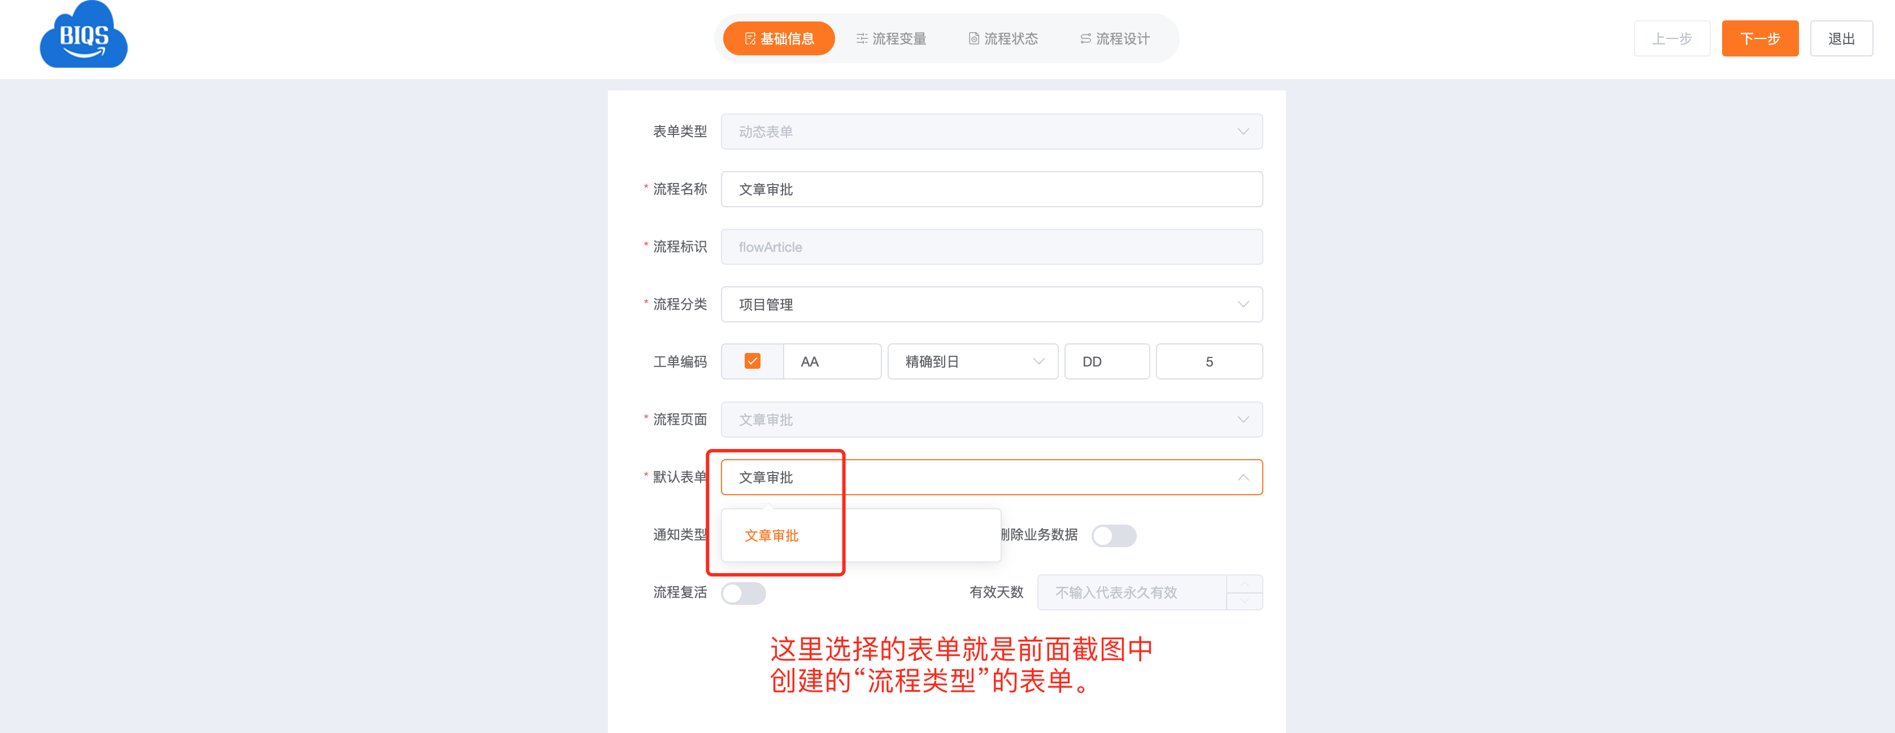Screen dimensions: 1895x733
Task: Click the 基础信息 step icon
Action: (x=750, y=39)
